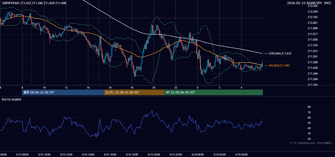
Task: Click hour label 14 under price chart
Action: (88, 88)
